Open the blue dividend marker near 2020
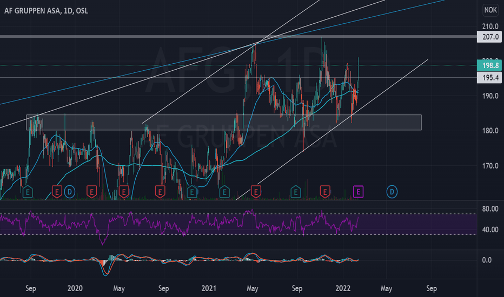 69,192
